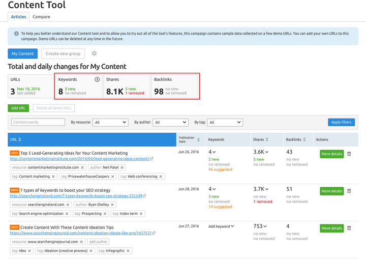Open the By tag dropdown
Image resolution: width=366 pixels, height=261 pixels.
point(225,122)
